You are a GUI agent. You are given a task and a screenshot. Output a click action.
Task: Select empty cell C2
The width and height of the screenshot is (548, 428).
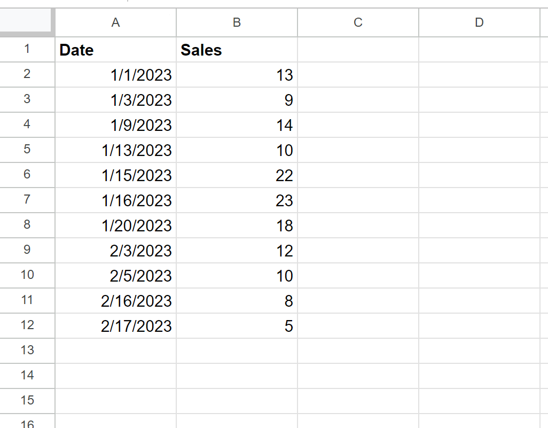point(358,75)
